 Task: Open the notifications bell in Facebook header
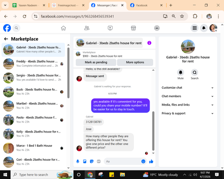(x=204, y=28)
